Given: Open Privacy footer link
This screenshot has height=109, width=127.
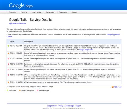Looking at the screenshot, I should [x=60, y=106].
